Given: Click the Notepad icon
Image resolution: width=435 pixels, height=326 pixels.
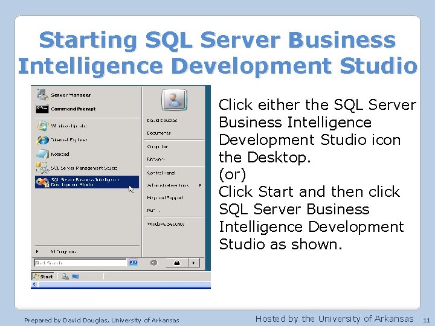Looking at the screenshot, I should tap(42, 154).
